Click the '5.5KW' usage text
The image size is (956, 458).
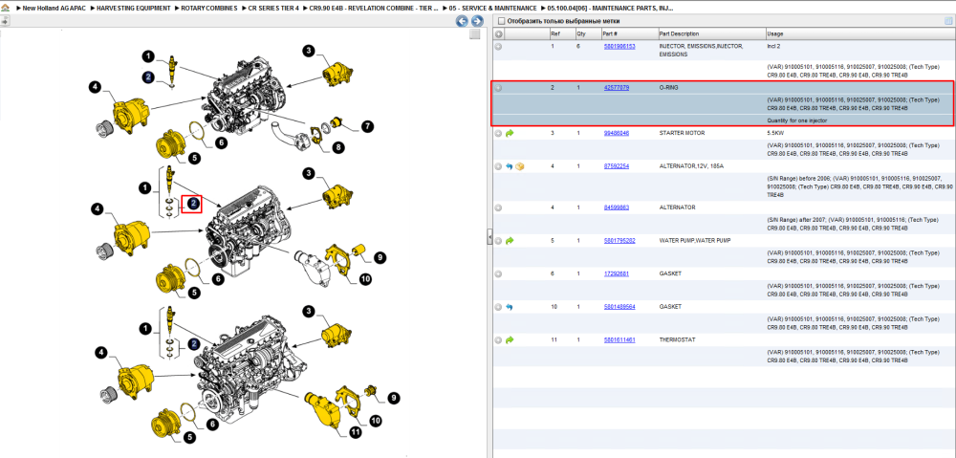(x=775, y=133)
